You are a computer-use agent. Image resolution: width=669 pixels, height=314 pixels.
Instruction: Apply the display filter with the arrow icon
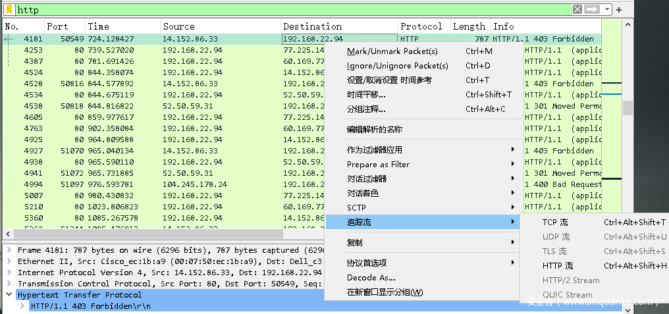coord(592,9)
